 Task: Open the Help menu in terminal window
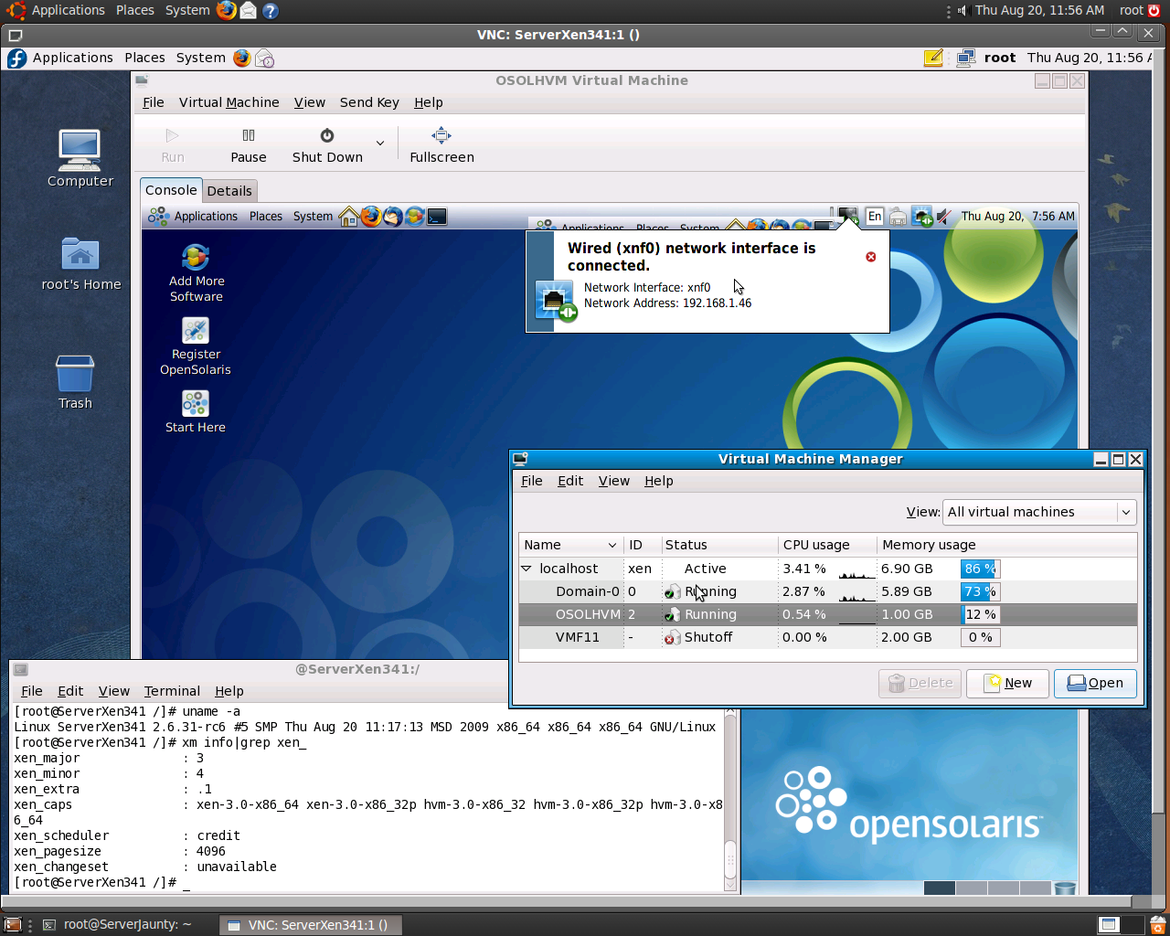pyautogui.click(x=229, y=691)
